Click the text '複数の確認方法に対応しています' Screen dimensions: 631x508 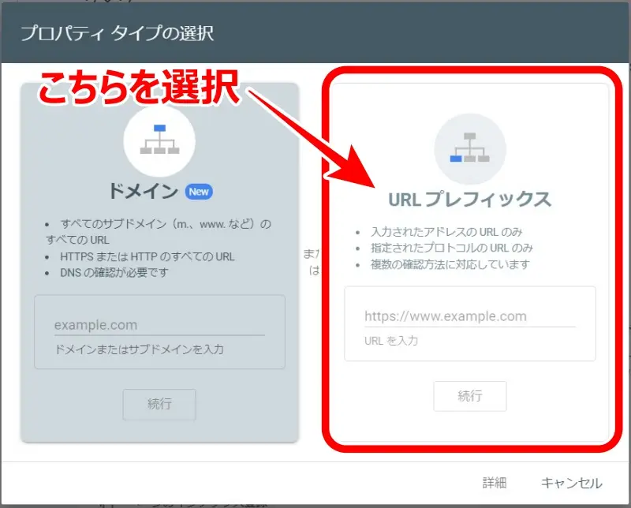(450, 264)
